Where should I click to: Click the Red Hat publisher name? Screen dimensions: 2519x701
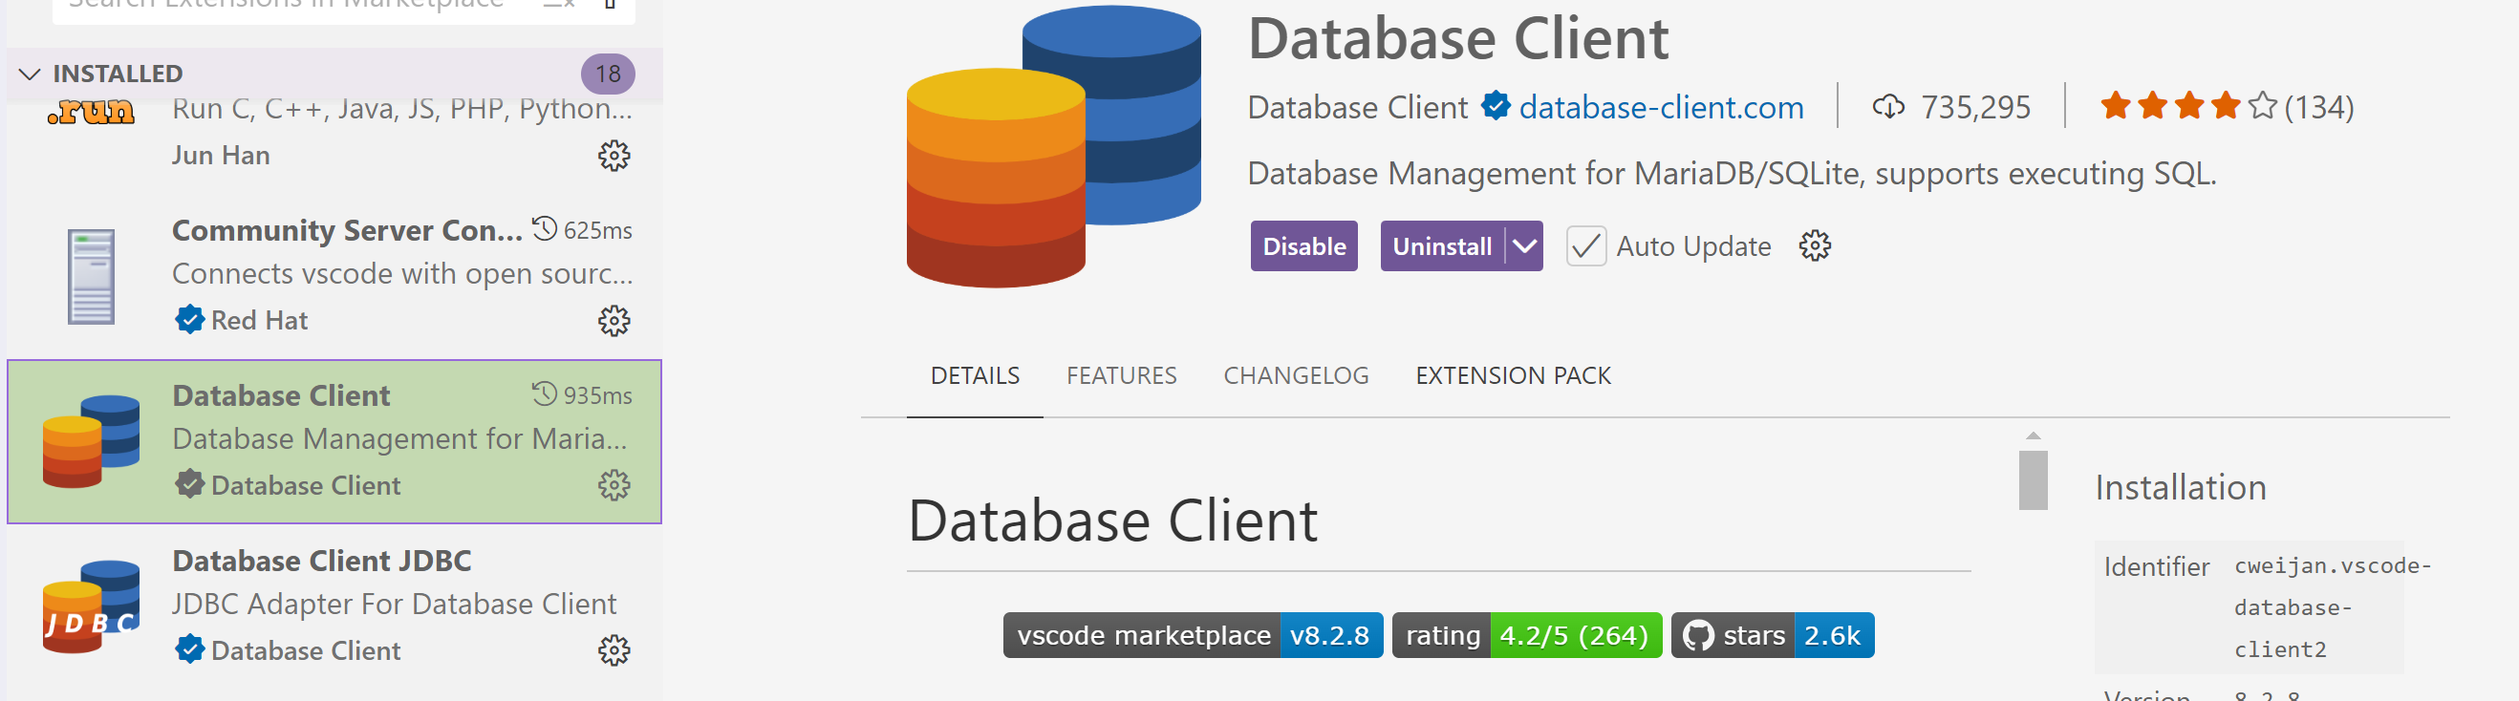[x=259, y=321]
